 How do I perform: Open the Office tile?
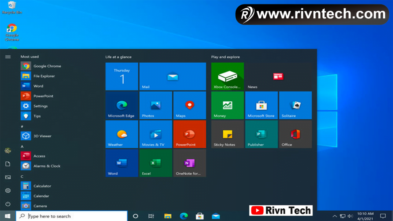click(296, 134)
